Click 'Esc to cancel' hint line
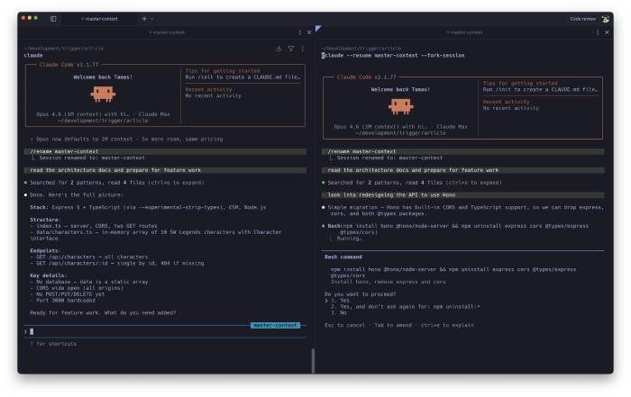Screen dimensions: 631x397 coord(399,325)
